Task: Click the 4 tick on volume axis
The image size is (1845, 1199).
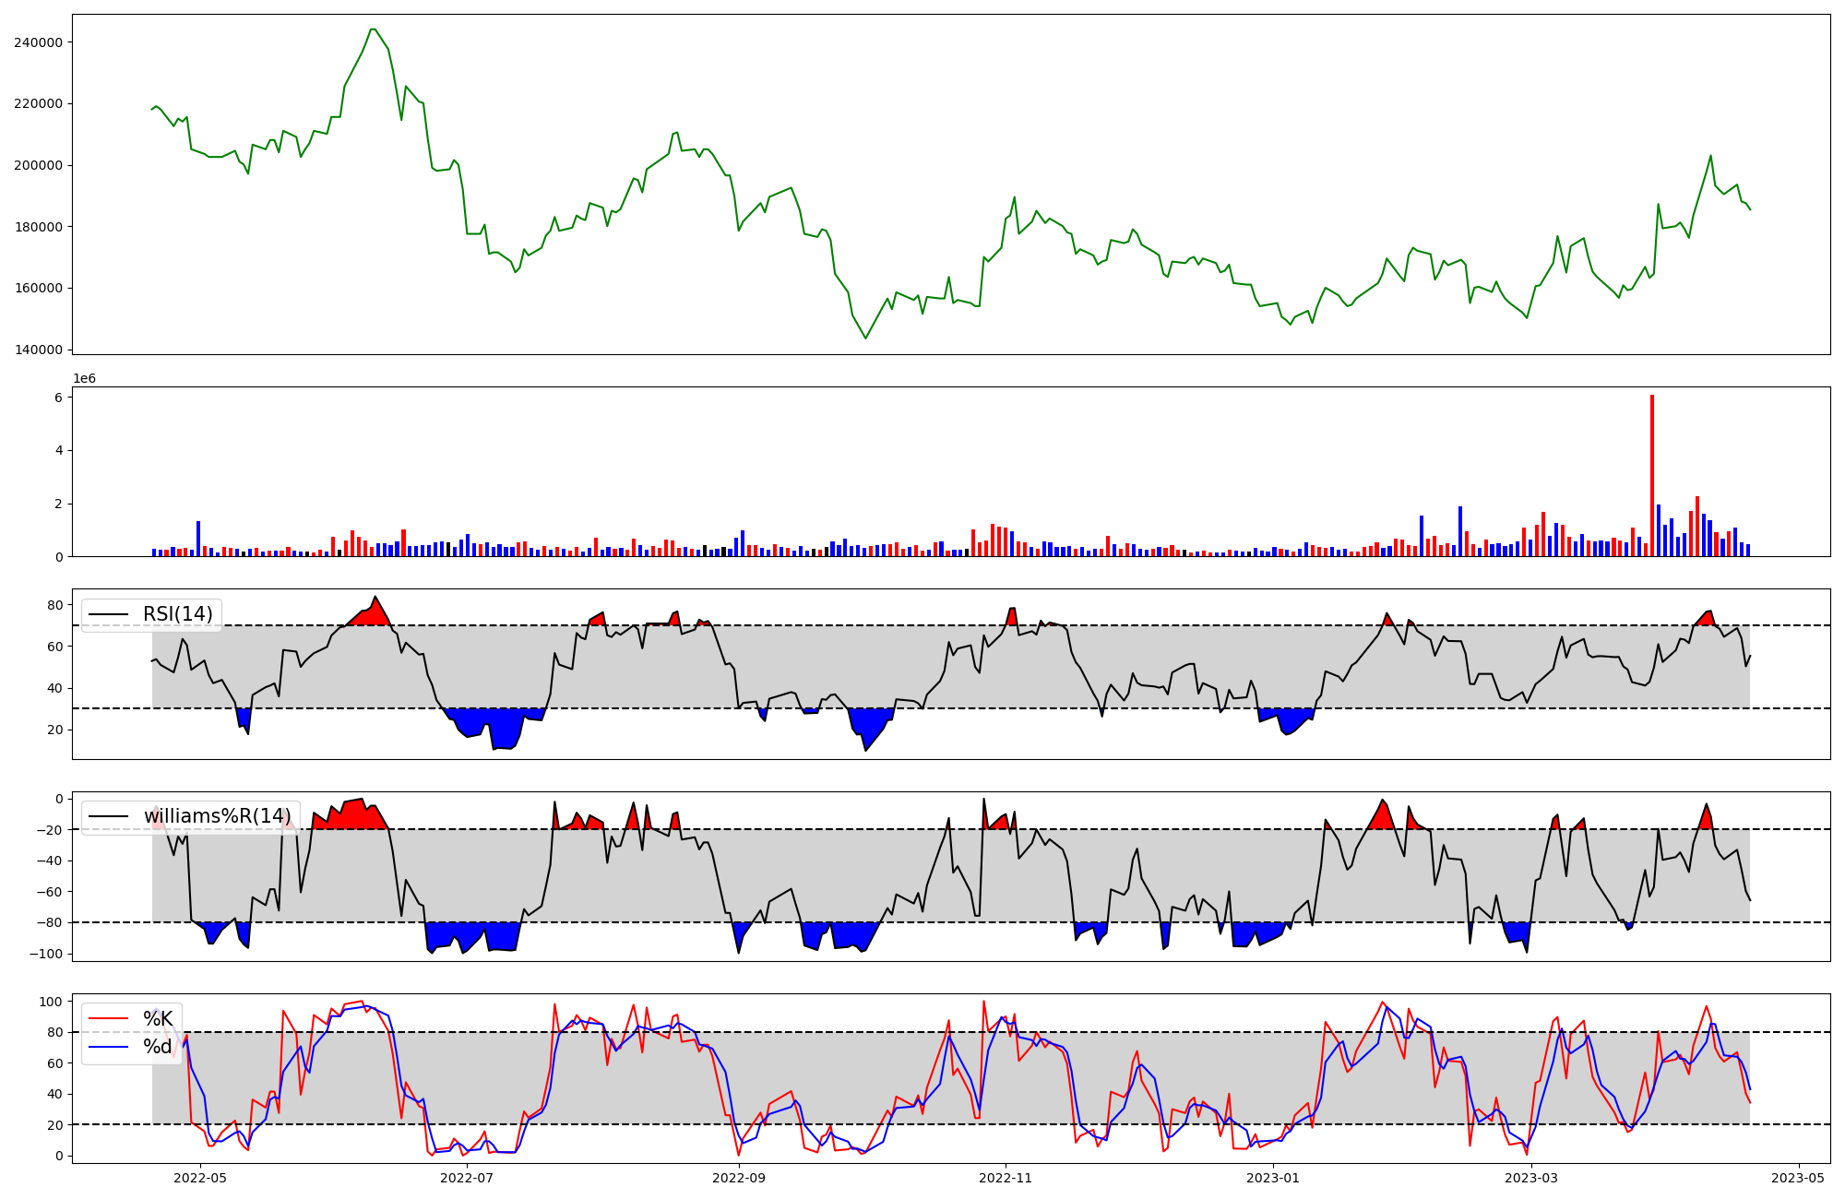Action: [x=58, y=451]
